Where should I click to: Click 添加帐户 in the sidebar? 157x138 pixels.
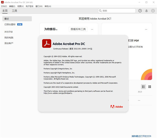(9, 43)
